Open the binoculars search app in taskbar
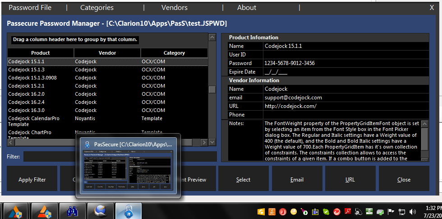The image size is (442, 219). coord(71,211)
